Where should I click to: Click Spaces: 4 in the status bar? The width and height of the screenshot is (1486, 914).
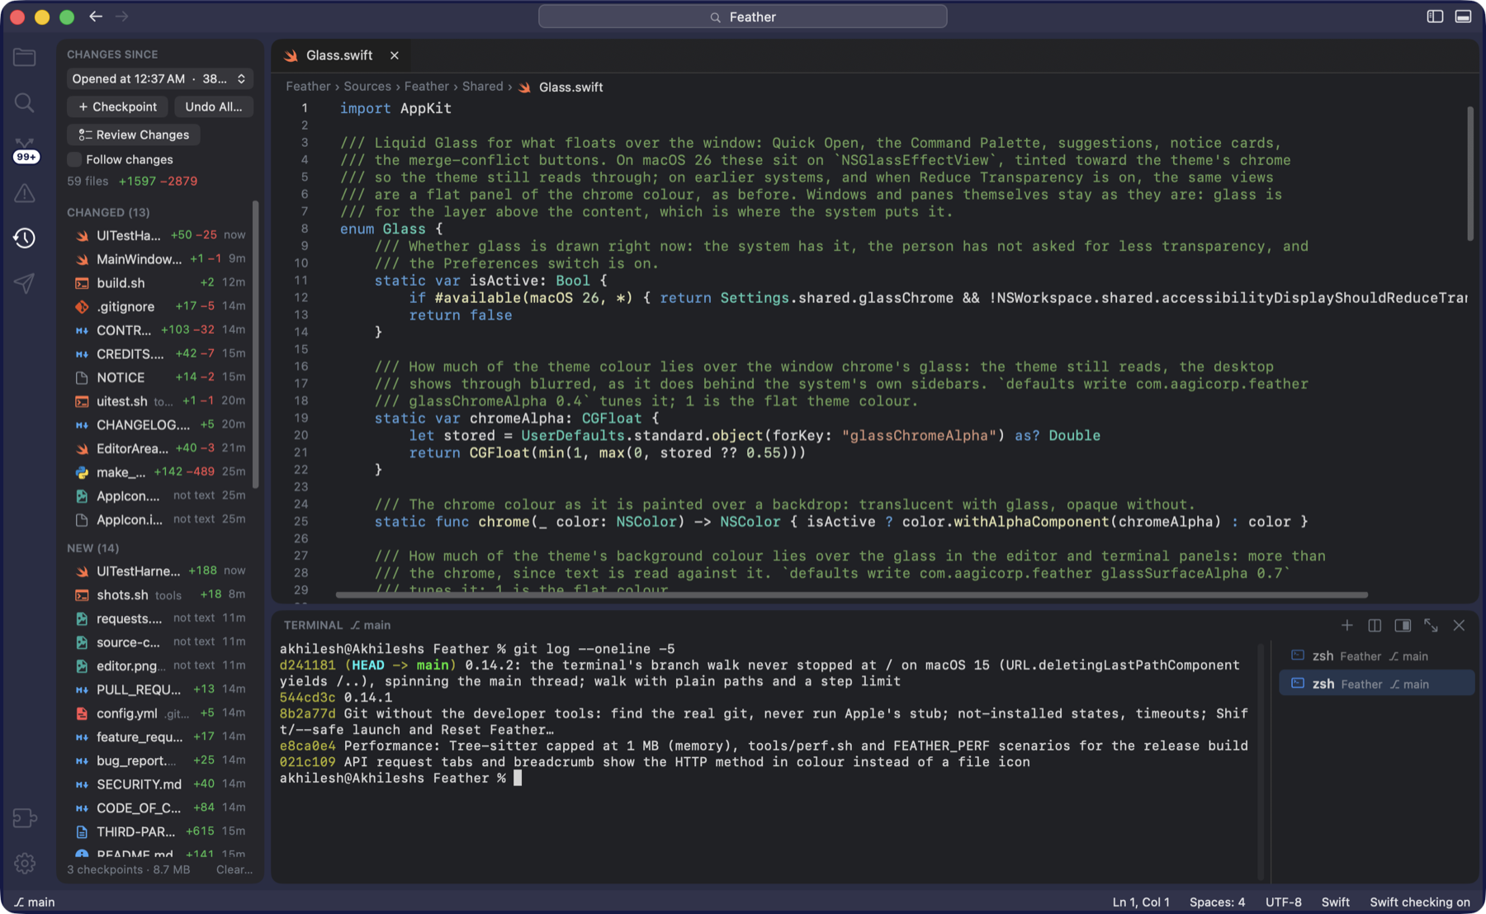click(1217, 902)
